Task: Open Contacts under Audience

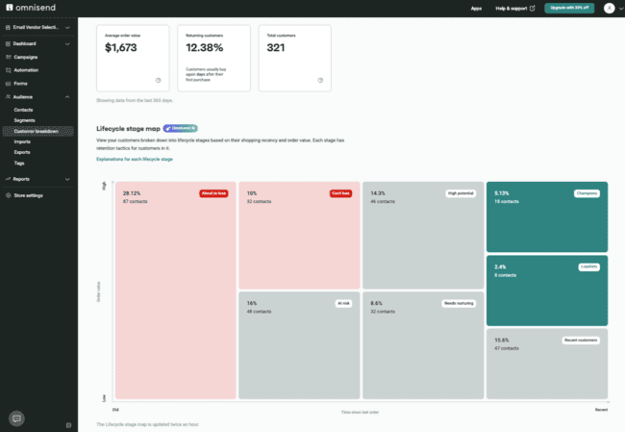Action: (23, 110)
